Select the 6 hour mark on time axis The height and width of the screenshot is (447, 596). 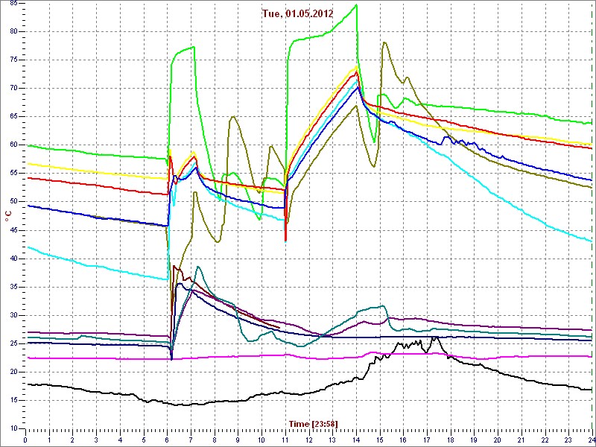[x=168, y=440]
